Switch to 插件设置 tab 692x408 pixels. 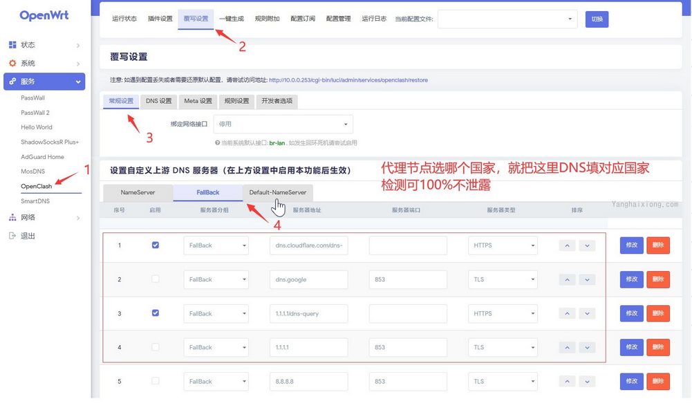160,19
